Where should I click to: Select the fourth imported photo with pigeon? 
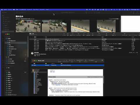pos(106,26)
